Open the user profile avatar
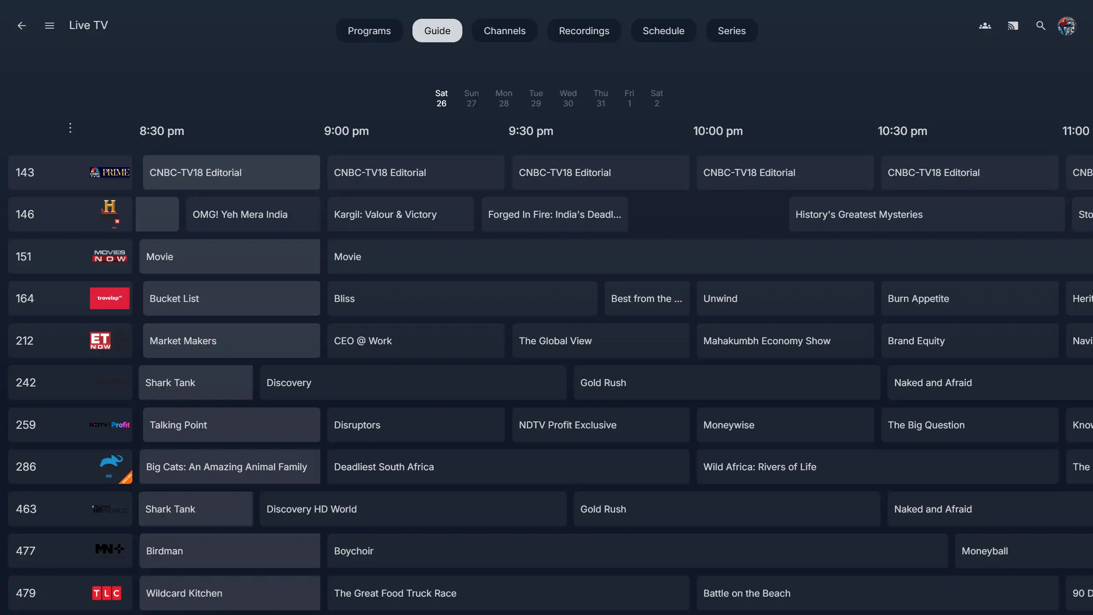Screen dimensions: 1093x615 click(1067, 26)
